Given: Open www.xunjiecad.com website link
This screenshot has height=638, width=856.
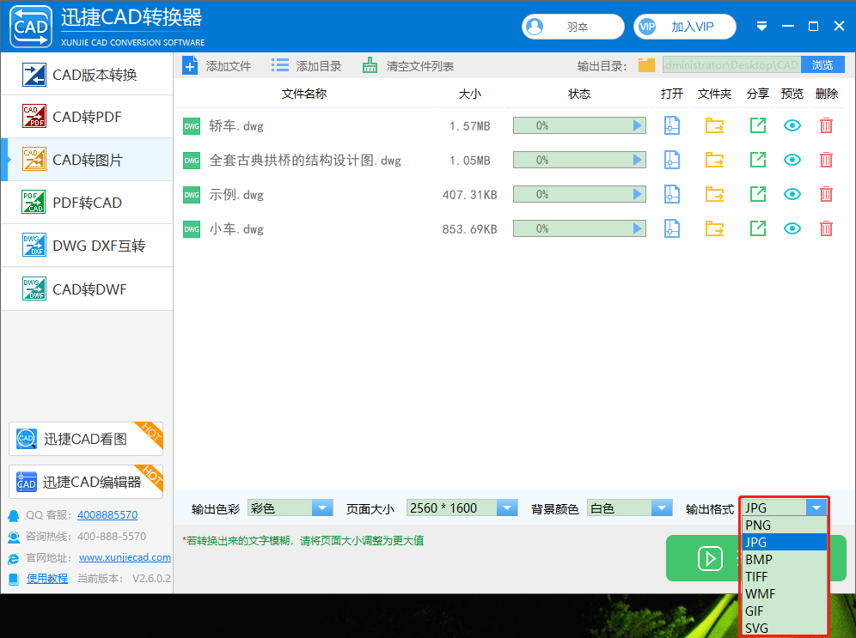Looking at the screenshot, I should [125, 557].
